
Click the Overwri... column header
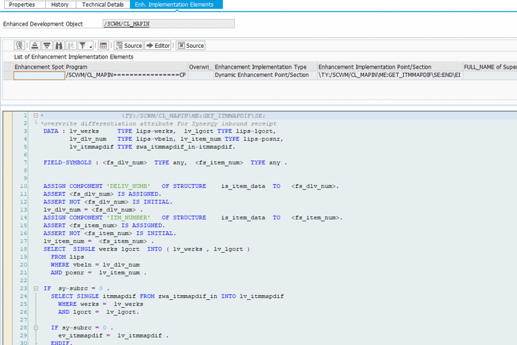(x=201, y=67)
